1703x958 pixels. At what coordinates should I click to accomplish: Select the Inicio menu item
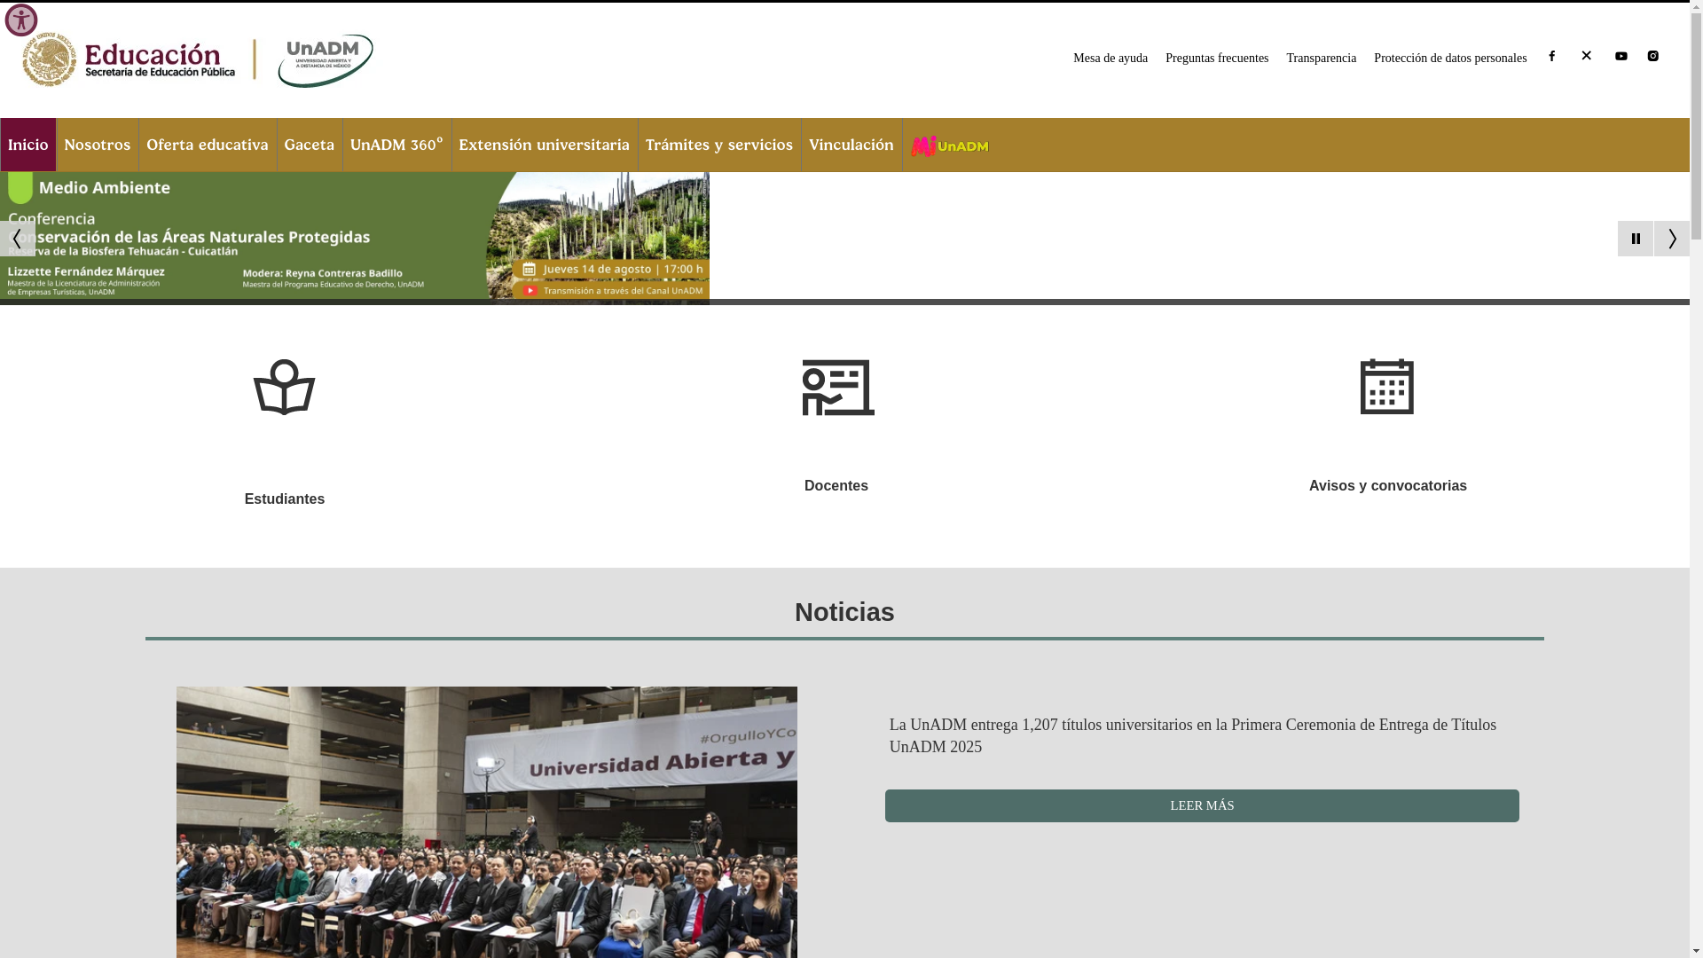(28, 145)
